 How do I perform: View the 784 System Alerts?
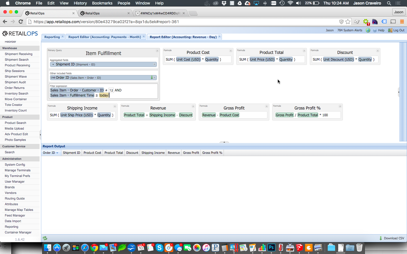350,30
